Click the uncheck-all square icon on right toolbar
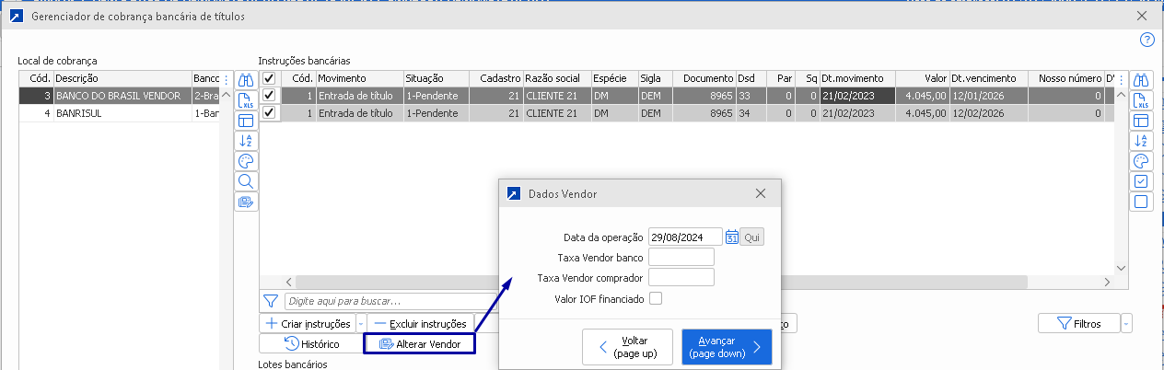This screenshot has height=370, width=1164. click(x=1141, y=202)
